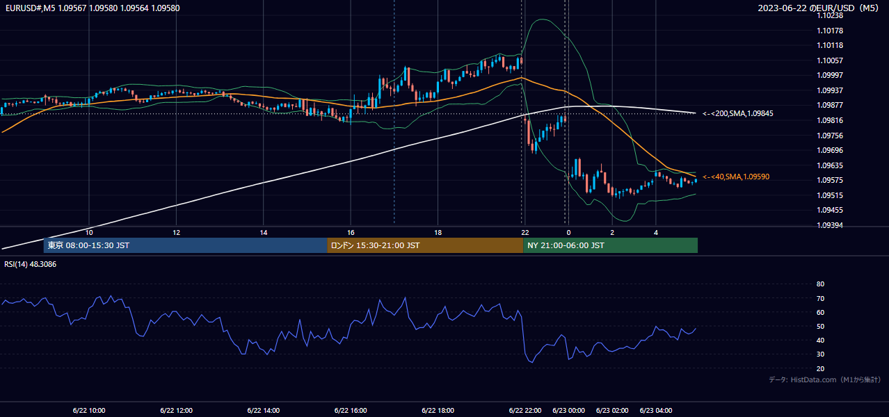The width and height of the screenshot is (889, 417).
Task: Click price axis value 1.09816
Action: [x=829, y=120]
